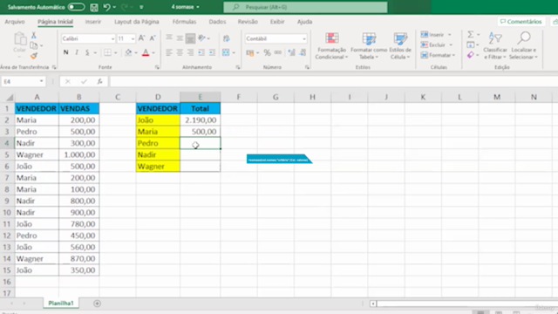Decrease font size with the smaller A icon

[x=153, y=38]
